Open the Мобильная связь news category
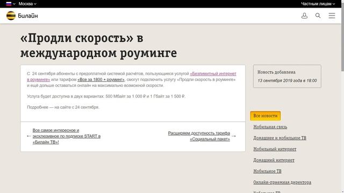Image resolution: width=344 pixels, height=193 pixels. point(270,127)
